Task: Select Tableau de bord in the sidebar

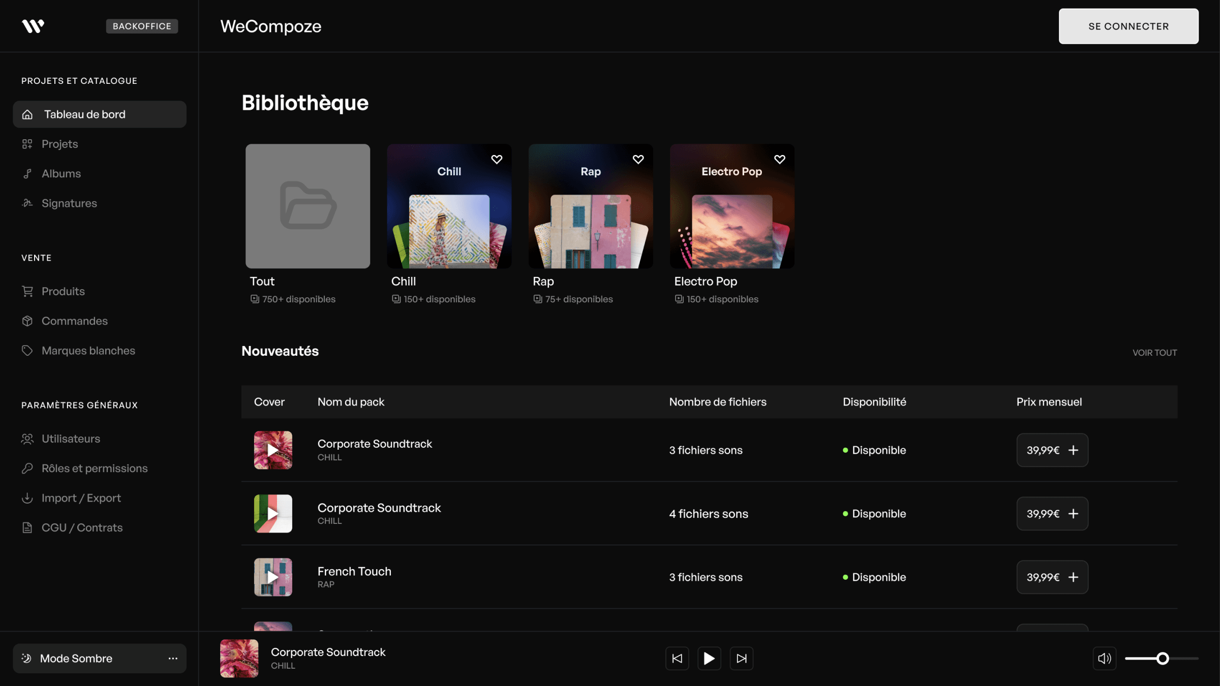Action: tap(84, 114)
